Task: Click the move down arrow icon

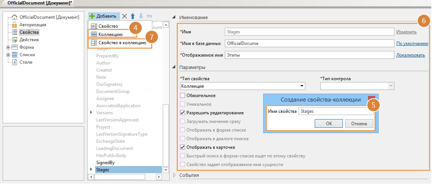Action: [x=141, y=16]
